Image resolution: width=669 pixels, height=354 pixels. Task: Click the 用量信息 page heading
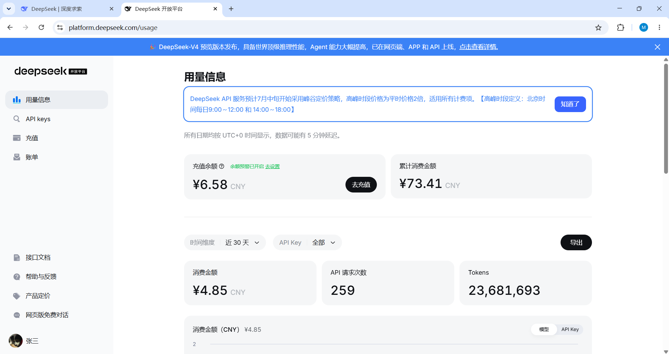(205, 77)
